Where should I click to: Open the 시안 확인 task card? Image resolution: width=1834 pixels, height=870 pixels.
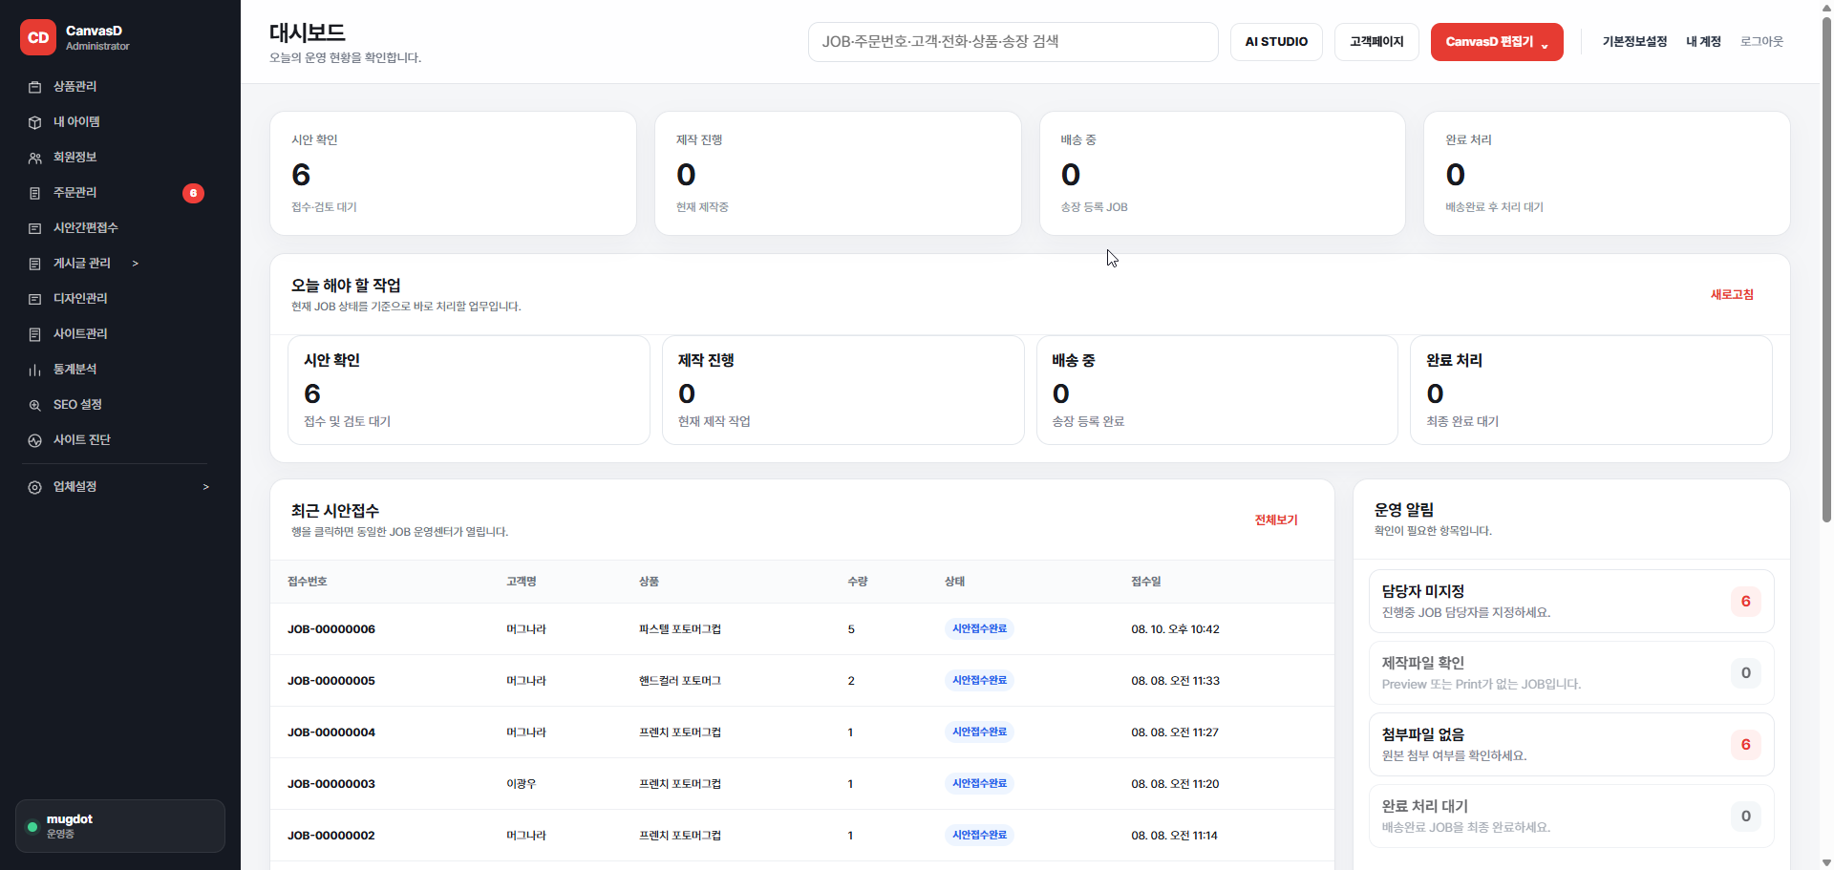click(x=469, y=390)
